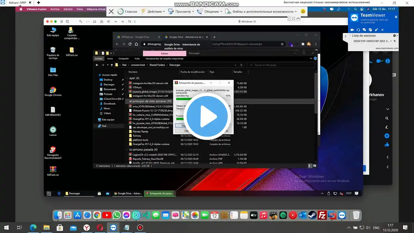
Task: Open FileZilla in the dock
Action: [322, 215]
